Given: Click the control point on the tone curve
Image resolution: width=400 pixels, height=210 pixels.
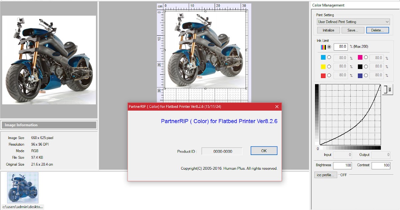Looking at the screenshot, I should 362,121.
